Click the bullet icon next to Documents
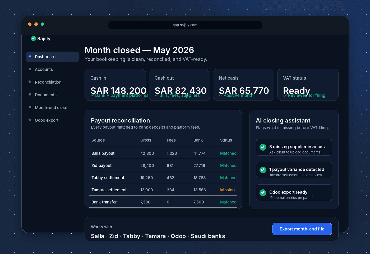Viewport: 370px width, 254px height. click(x=30, y=94)
